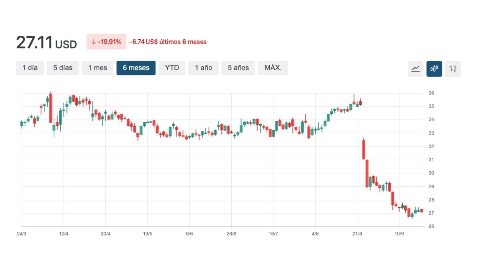Screen dimensions: 477x268
Task: Click the down arrow in the percentage badge
Action: coord(93,42)
